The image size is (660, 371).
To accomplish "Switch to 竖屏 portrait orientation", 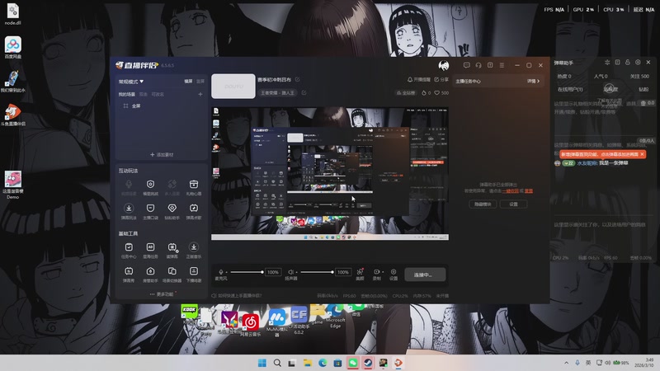I will 200,81.
